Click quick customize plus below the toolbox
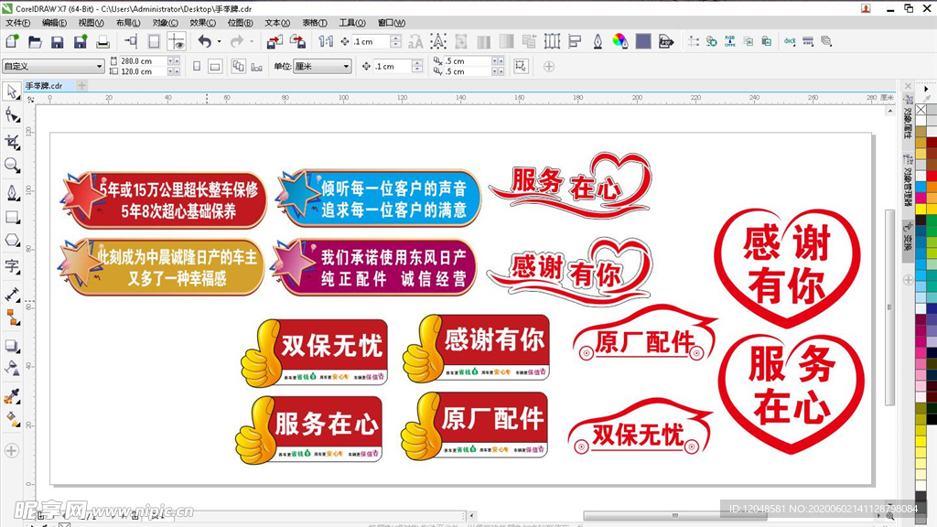Image resolution: width=937 pixels, height=527 pixels. tap(11, 450)
